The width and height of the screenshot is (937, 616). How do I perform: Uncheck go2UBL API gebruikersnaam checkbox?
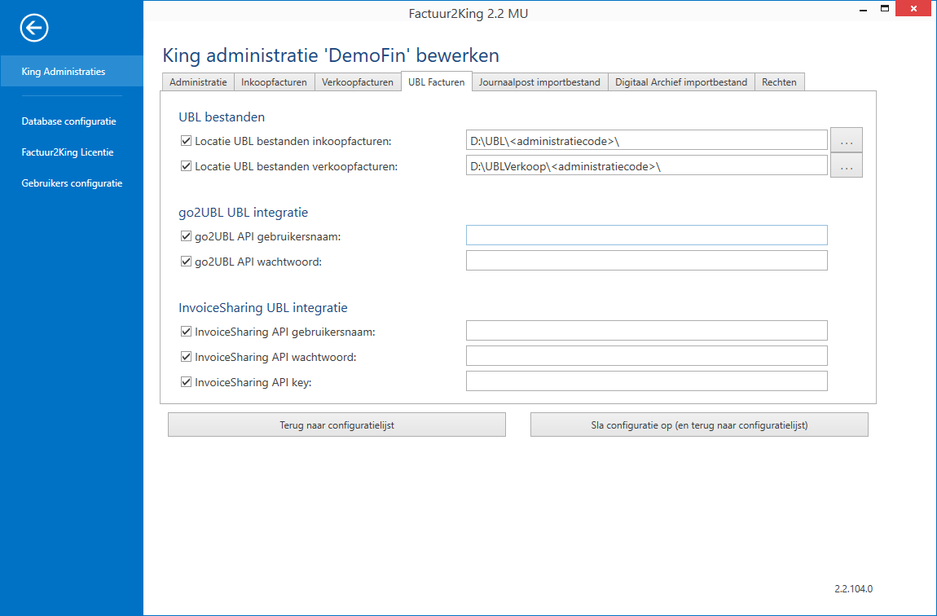click(x=186, y=236)
